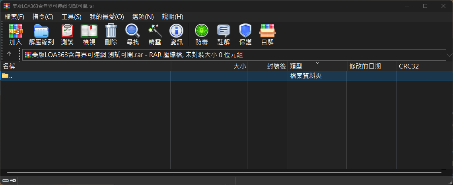Sort by 名稱 column header
This screenshot has width=453, height=185.
coord(86,66)
